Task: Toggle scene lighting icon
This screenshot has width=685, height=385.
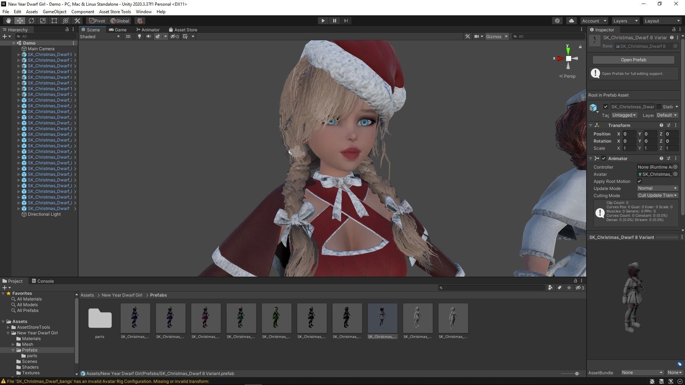Action: (139, 36)
